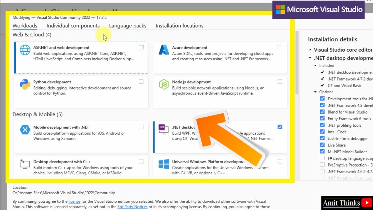Check F# desktop language support
The width and height of the screenshot is (373, 210).
tap(322, 158)
